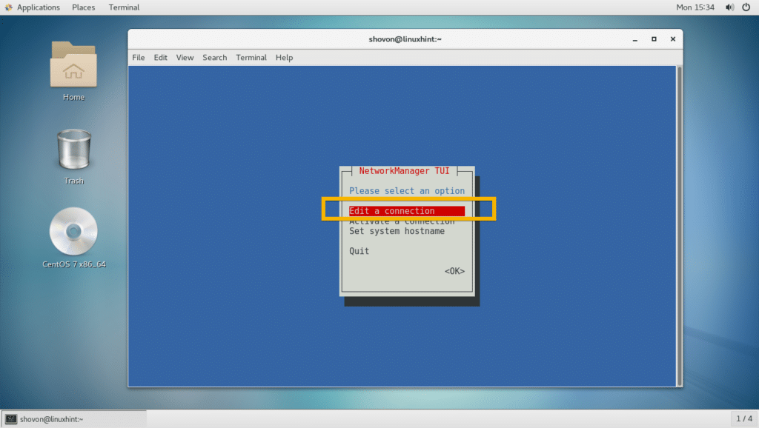This screenshot has width=759, height=428.
Task: Open the Help menu in the terminal window
Action: pos(284,57)
